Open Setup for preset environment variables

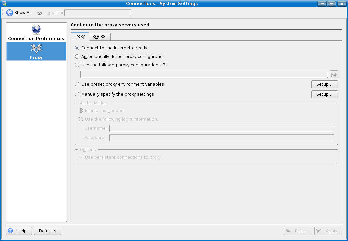[x=324, y=84]
